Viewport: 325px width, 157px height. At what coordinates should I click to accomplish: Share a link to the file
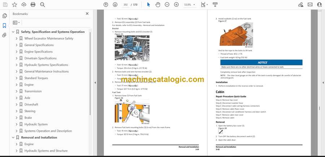pyautogui.click(x=300, y=5)
